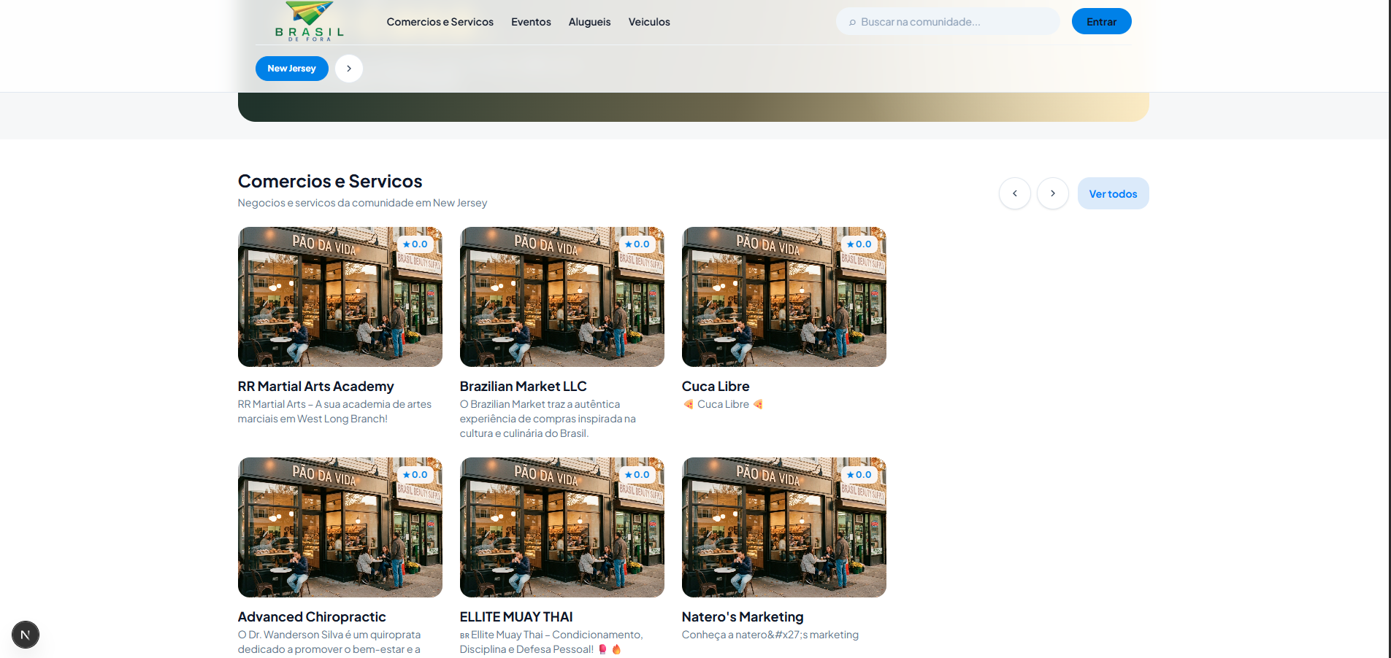Click the 'O Brazilian Market traz a autêntica' description

(x=548, y=419)
